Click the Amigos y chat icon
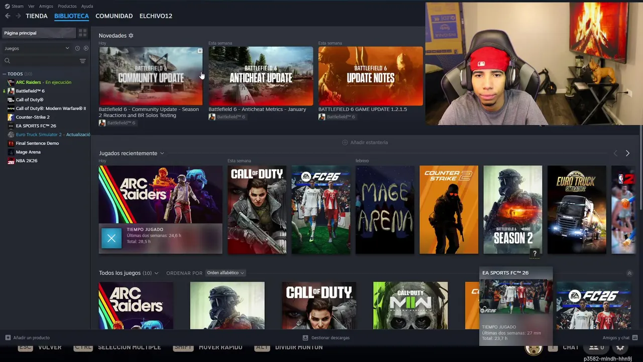This screenshot has height=362, width=643. pos(635,338)
